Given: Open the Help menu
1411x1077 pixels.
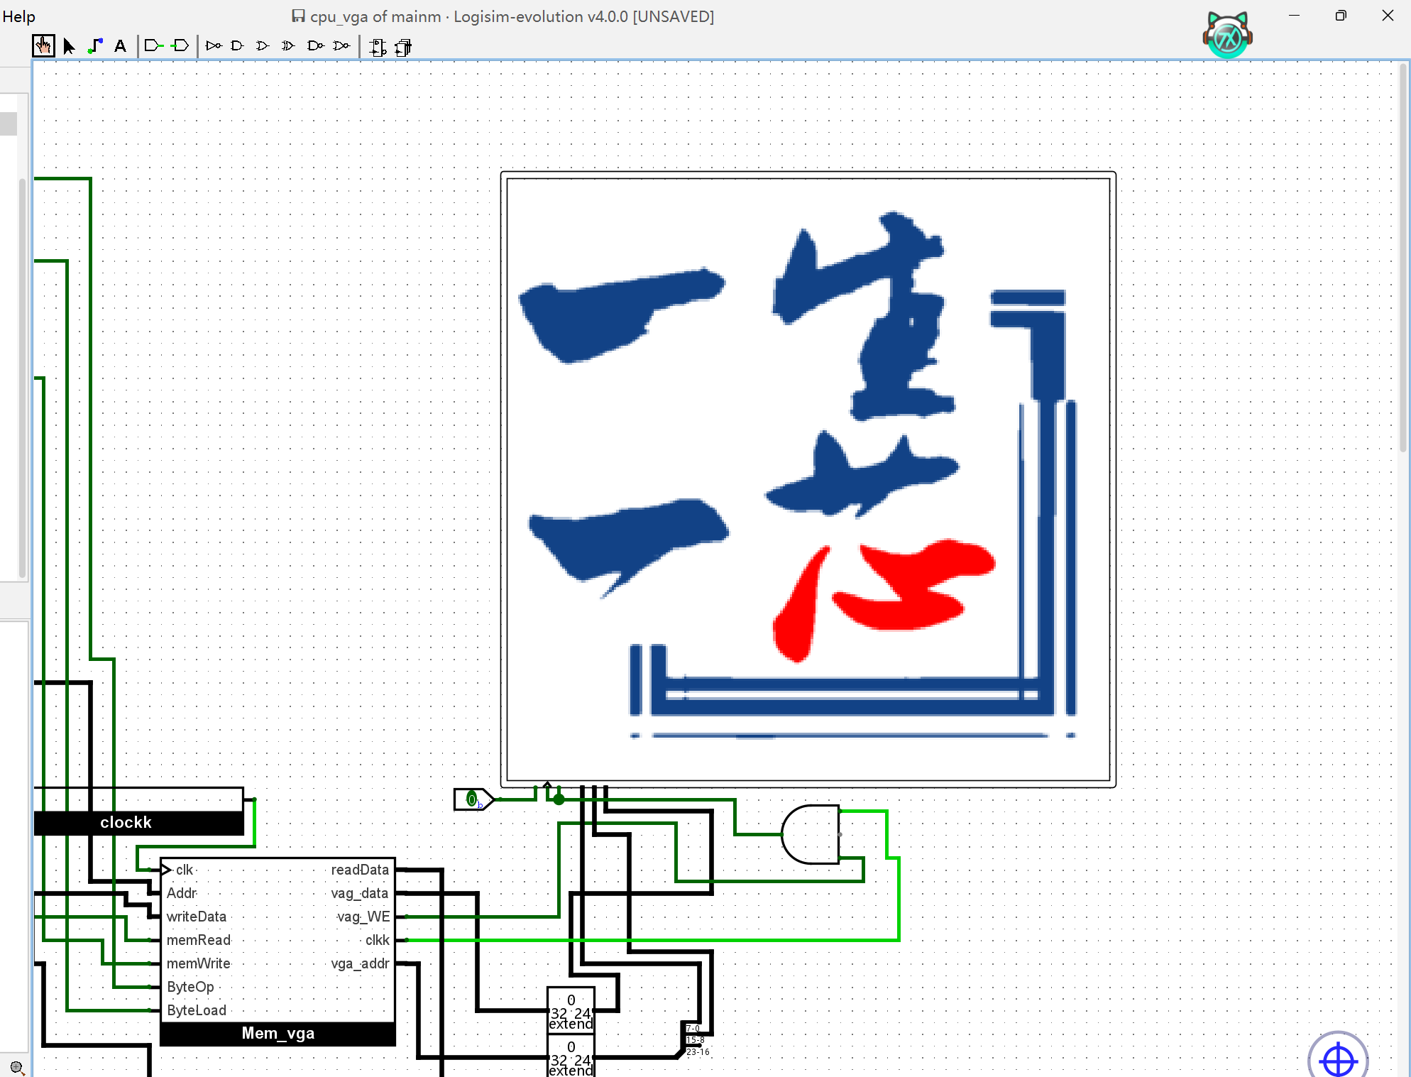Looking at the screenshot, I should click(x=18, y=16).
